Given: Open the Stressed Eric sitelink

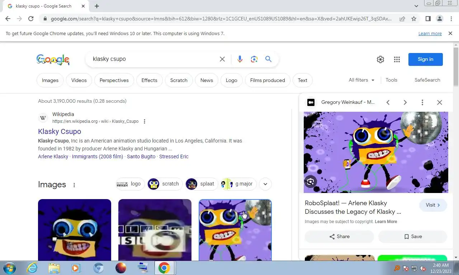Looking at the screenshot, I should point(174,156).
